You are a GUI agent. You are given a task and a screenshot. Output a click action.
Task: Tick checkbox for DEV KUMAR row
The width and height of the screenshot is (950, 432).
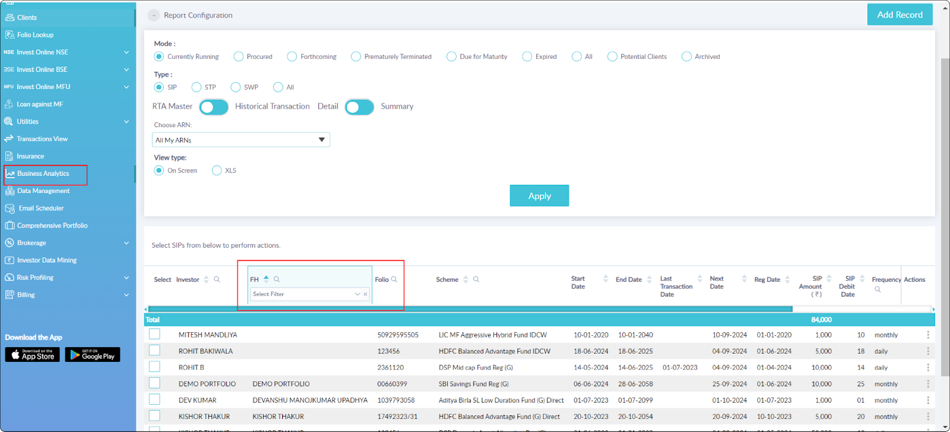pos(154,399)
